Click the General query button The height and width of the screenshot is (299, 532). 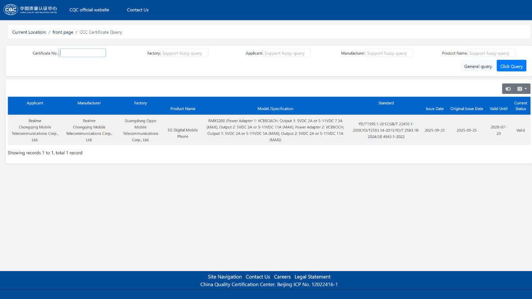(478, 66)
